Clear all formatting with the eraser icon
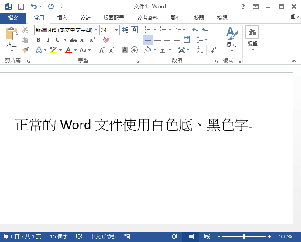Image resolution: width=301 pixels, height=242 pixels. pos(106,40)
